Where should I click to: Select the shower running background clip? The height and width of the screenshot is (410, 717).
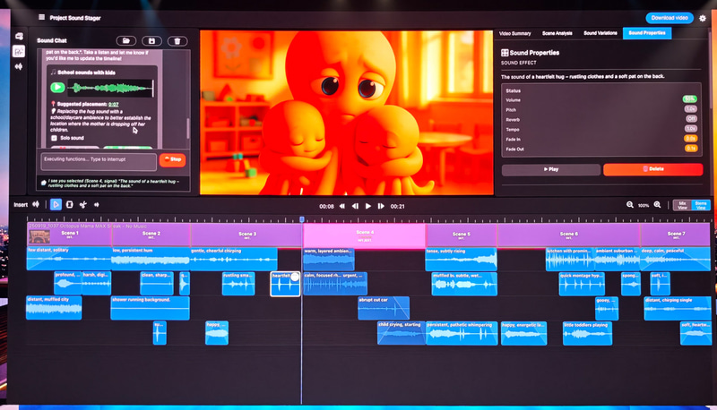[x=150, y=308]
